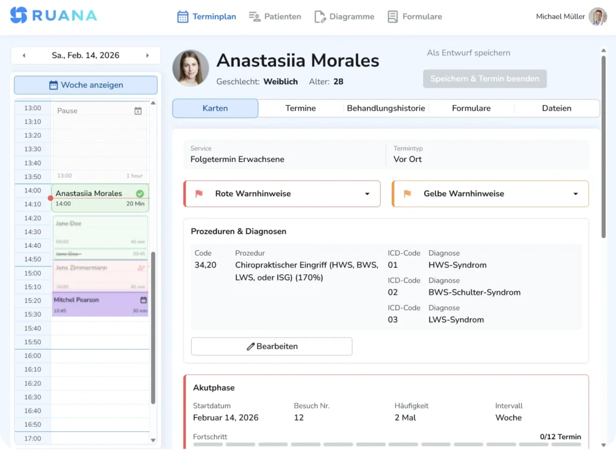Switch to the Termine tab
Image resolution: width=616 pixels, height=450 pixels.
click(x=300, y=108)
